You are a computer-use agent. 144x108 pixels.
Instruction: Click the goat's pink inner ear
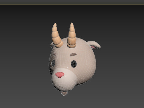click(x=94, y=47)
